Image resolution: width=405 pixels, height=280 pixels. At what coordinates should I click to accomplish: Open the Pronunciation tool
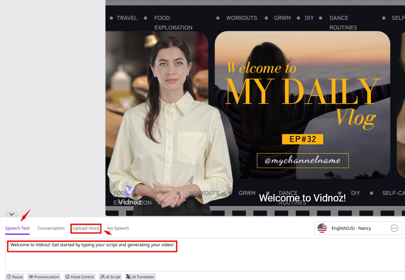[x=44, y=277]
